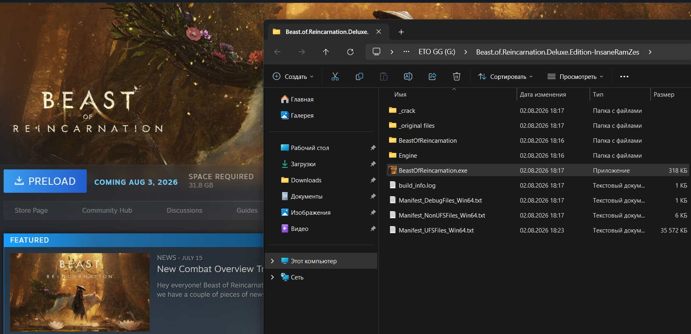Refresh the current folder view

coord(350,52)
